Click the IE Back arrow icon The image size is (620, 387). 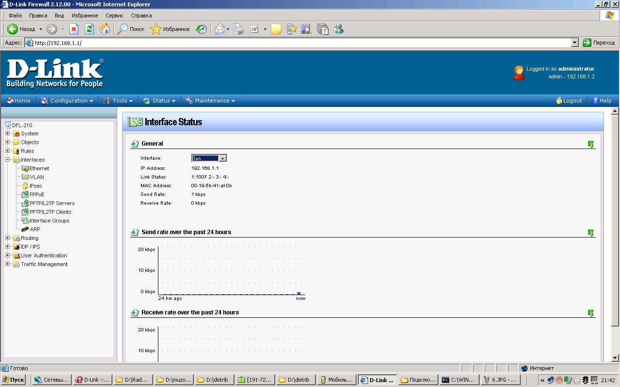[13, 29]
